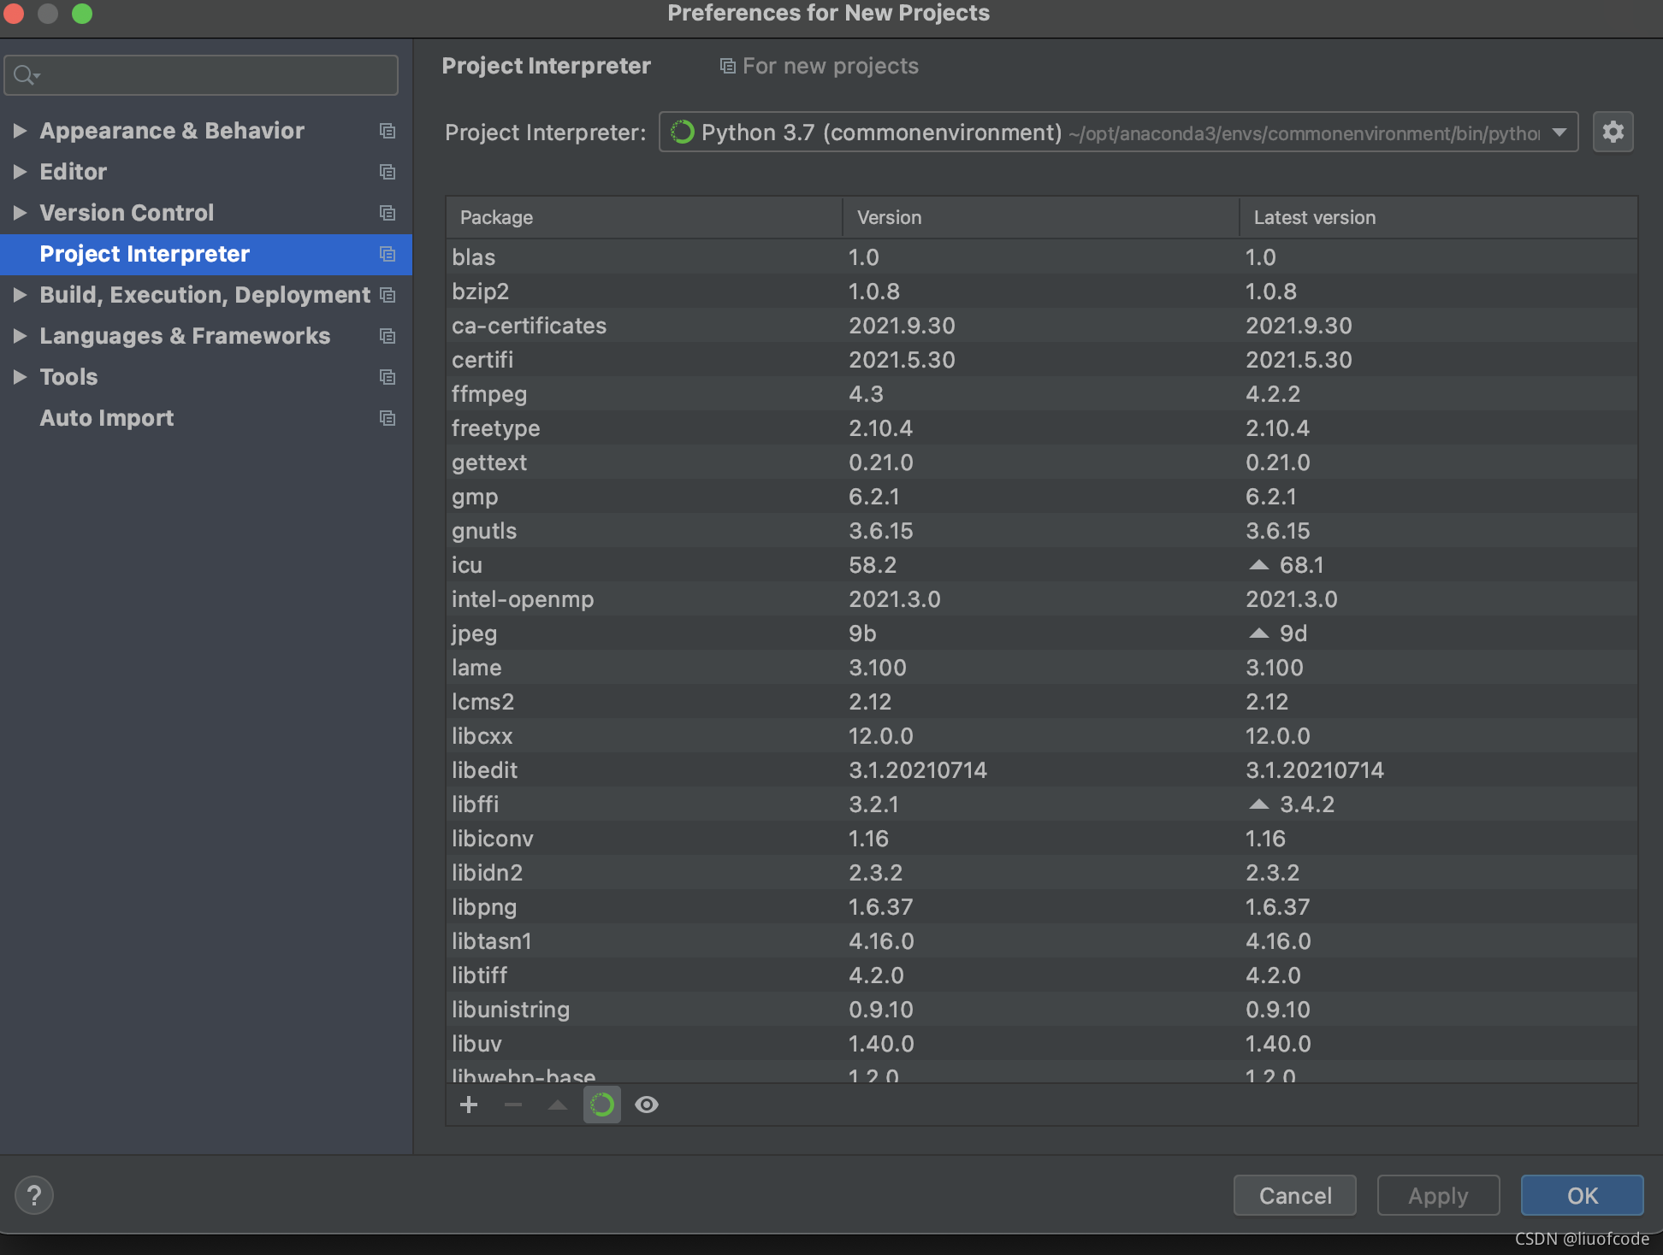Screen dimensions: 1663x1255
Task: Expand Build, Execution, Deployment section
Action: click(x=20, y=295)
